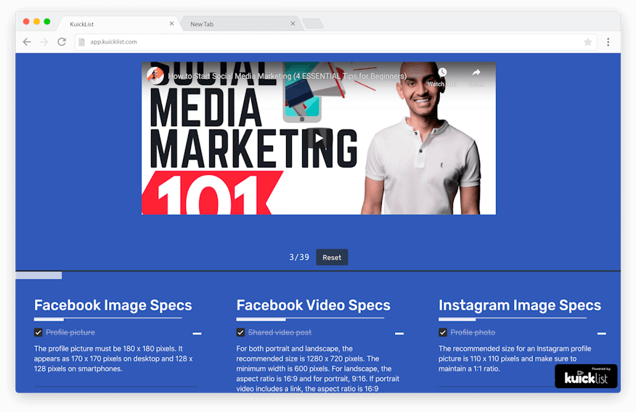The height and width of the screenshot is (412, 636).
Task: Click the address bar showing app.kuicklist.com
Action: pos(327,42)
